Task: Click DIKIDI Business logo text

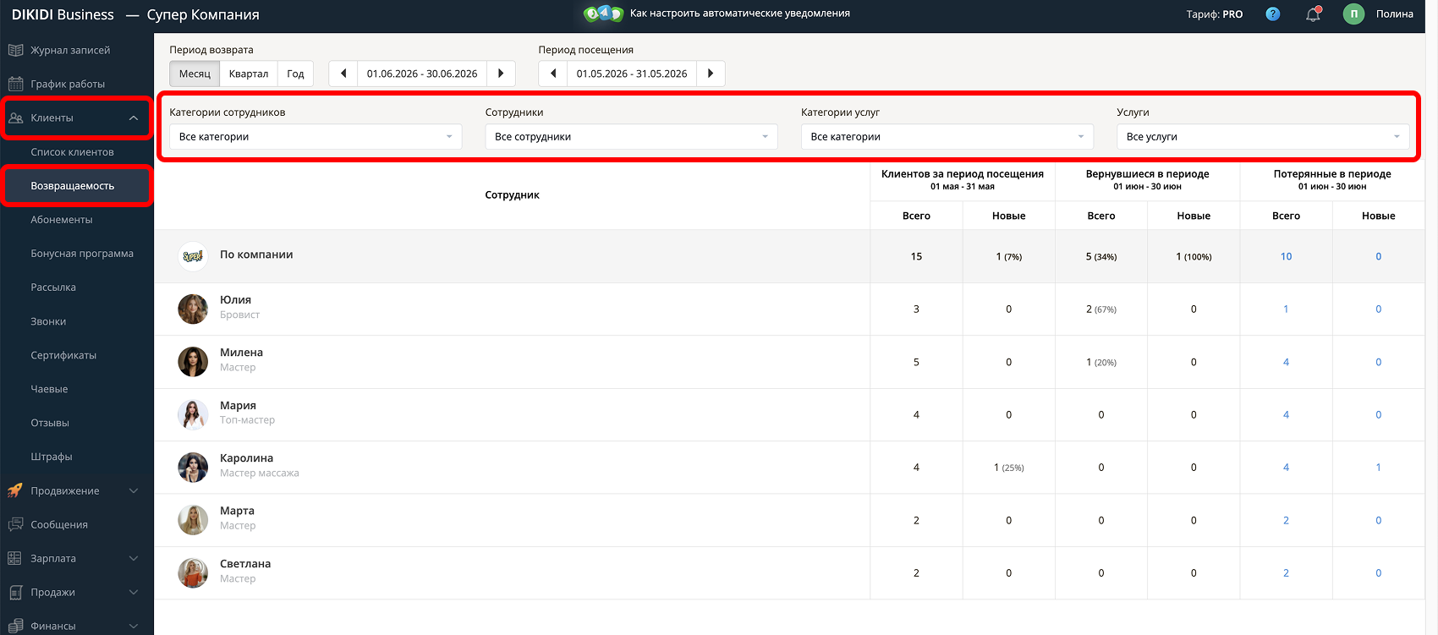Action: tap(63, 14)
